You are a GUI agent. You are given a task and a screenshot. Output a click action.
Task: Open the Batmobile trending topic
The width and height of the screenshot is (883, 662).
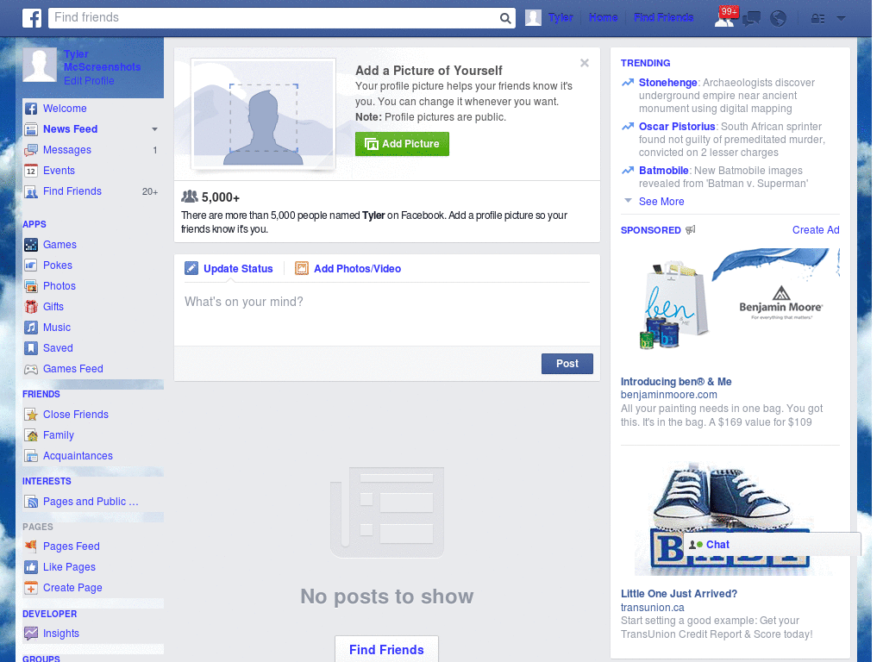tap(663, 171)
